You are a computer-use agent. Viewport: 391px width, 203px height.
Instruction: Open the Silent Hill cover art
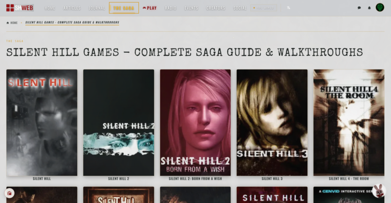[42, 123]
